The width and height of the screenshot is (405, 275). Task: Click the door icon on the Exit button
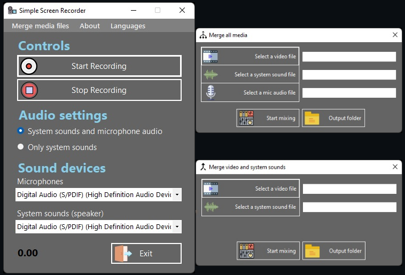click(x=123, y=254)
